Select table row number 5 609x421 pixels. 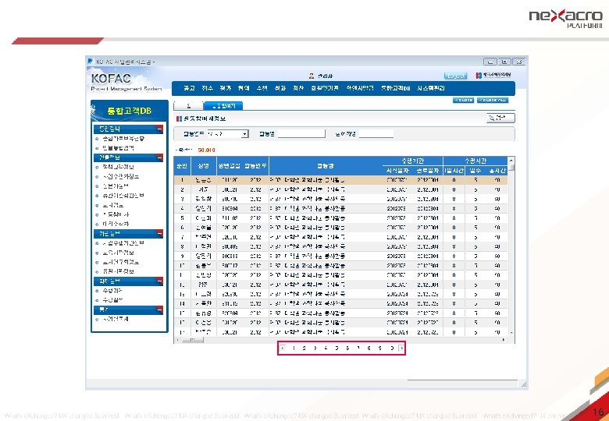coord(340,218)
